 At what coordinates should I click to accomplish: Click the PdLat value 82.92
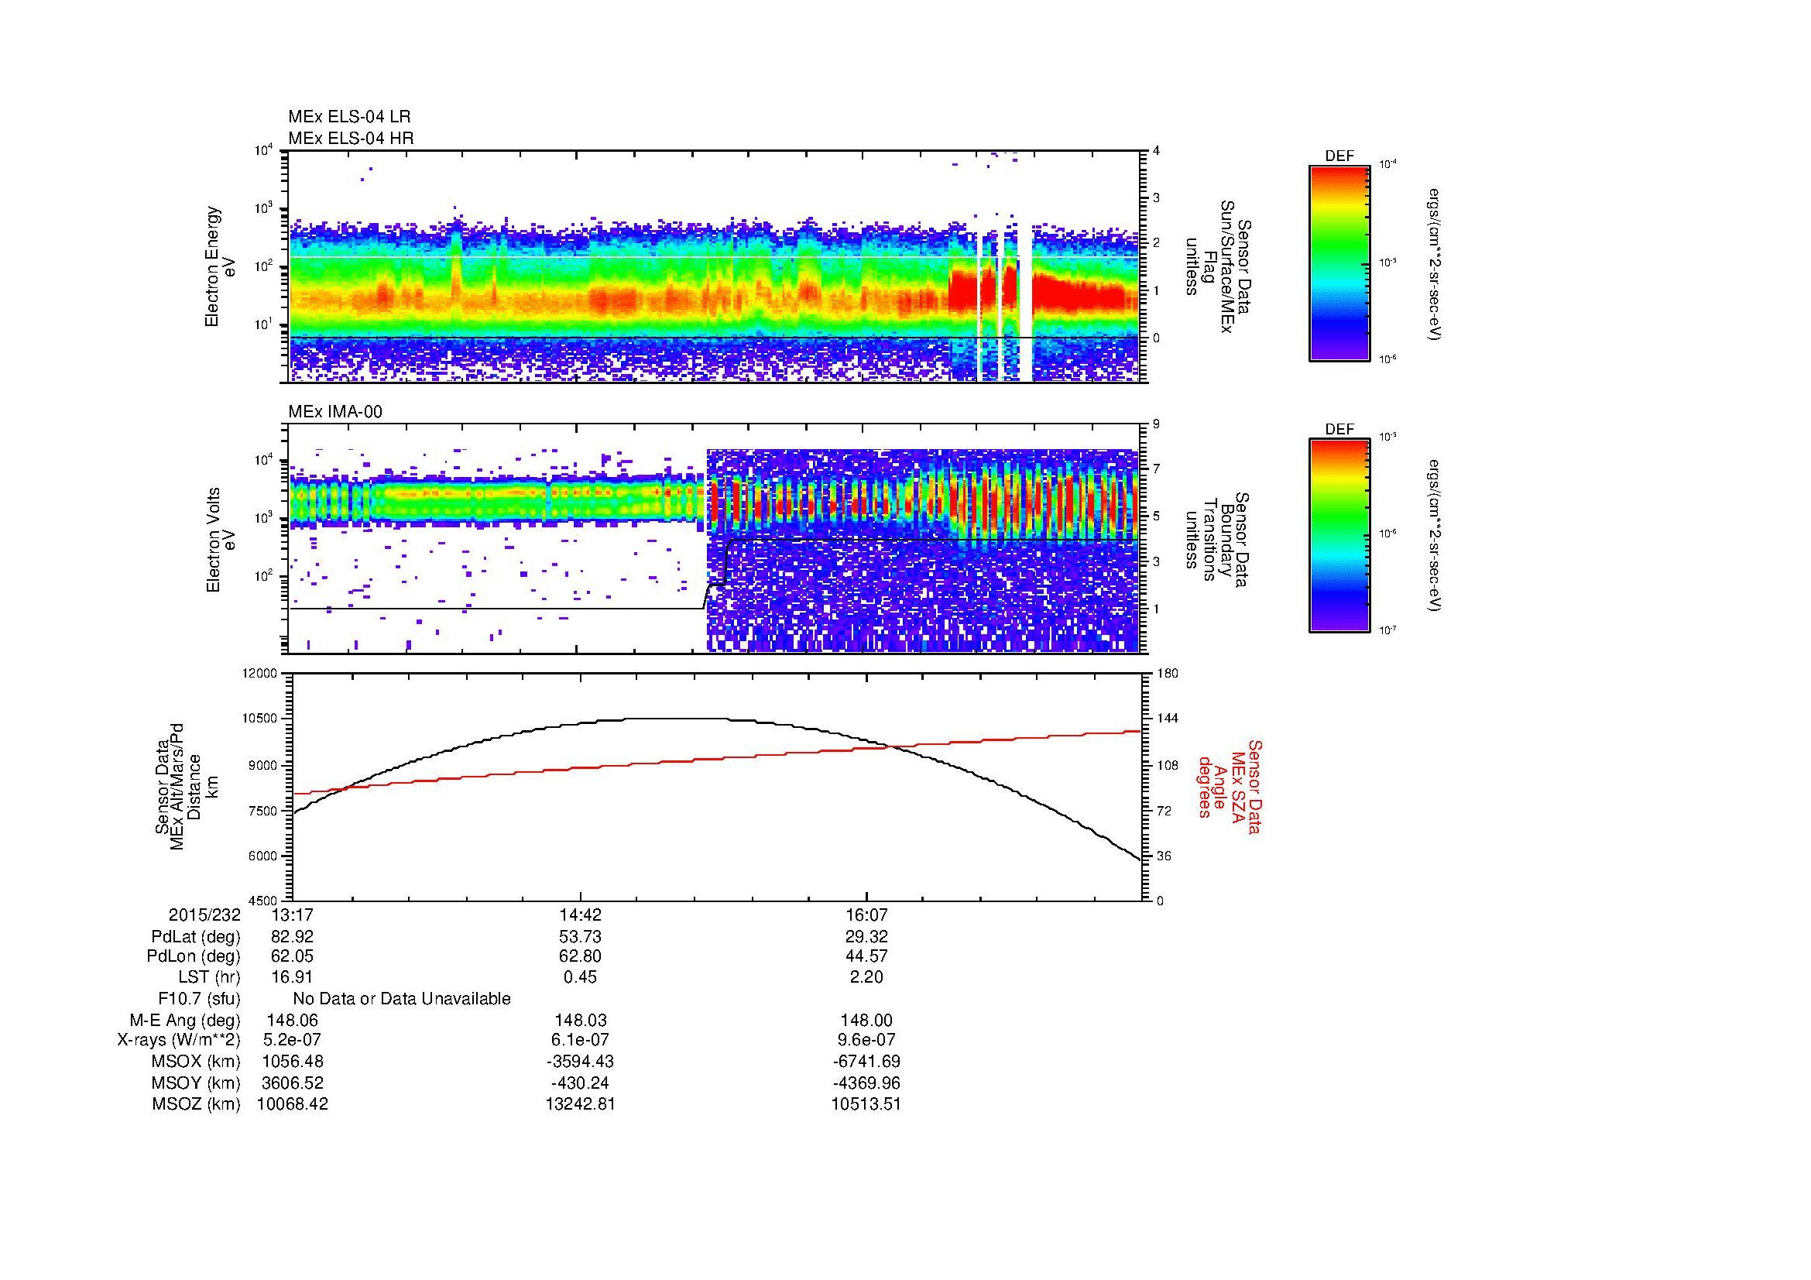pos(292,936)
